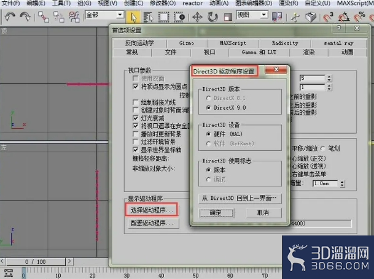Uncheck the 灯光衰减 checkbox
The width and height of the screenshot is (374, 279).
(x=136, y=118)
